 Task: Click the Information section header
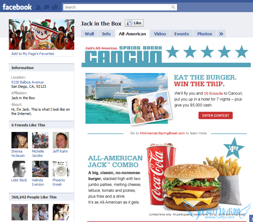(42, 68)
